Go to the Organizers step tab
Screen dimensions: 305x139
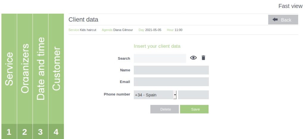tap(25, 69)
